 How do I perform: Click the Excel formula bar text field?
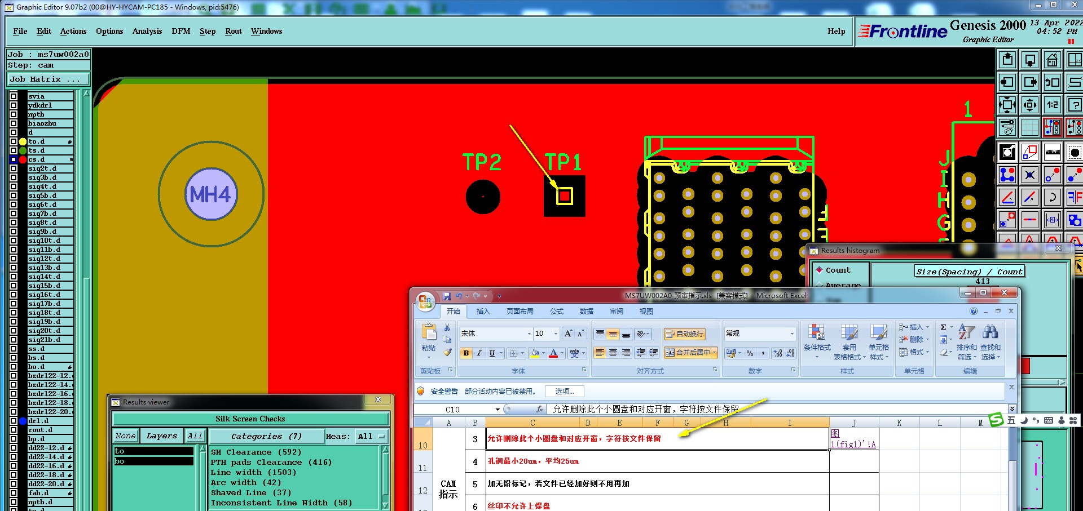[x=777, y=409]
